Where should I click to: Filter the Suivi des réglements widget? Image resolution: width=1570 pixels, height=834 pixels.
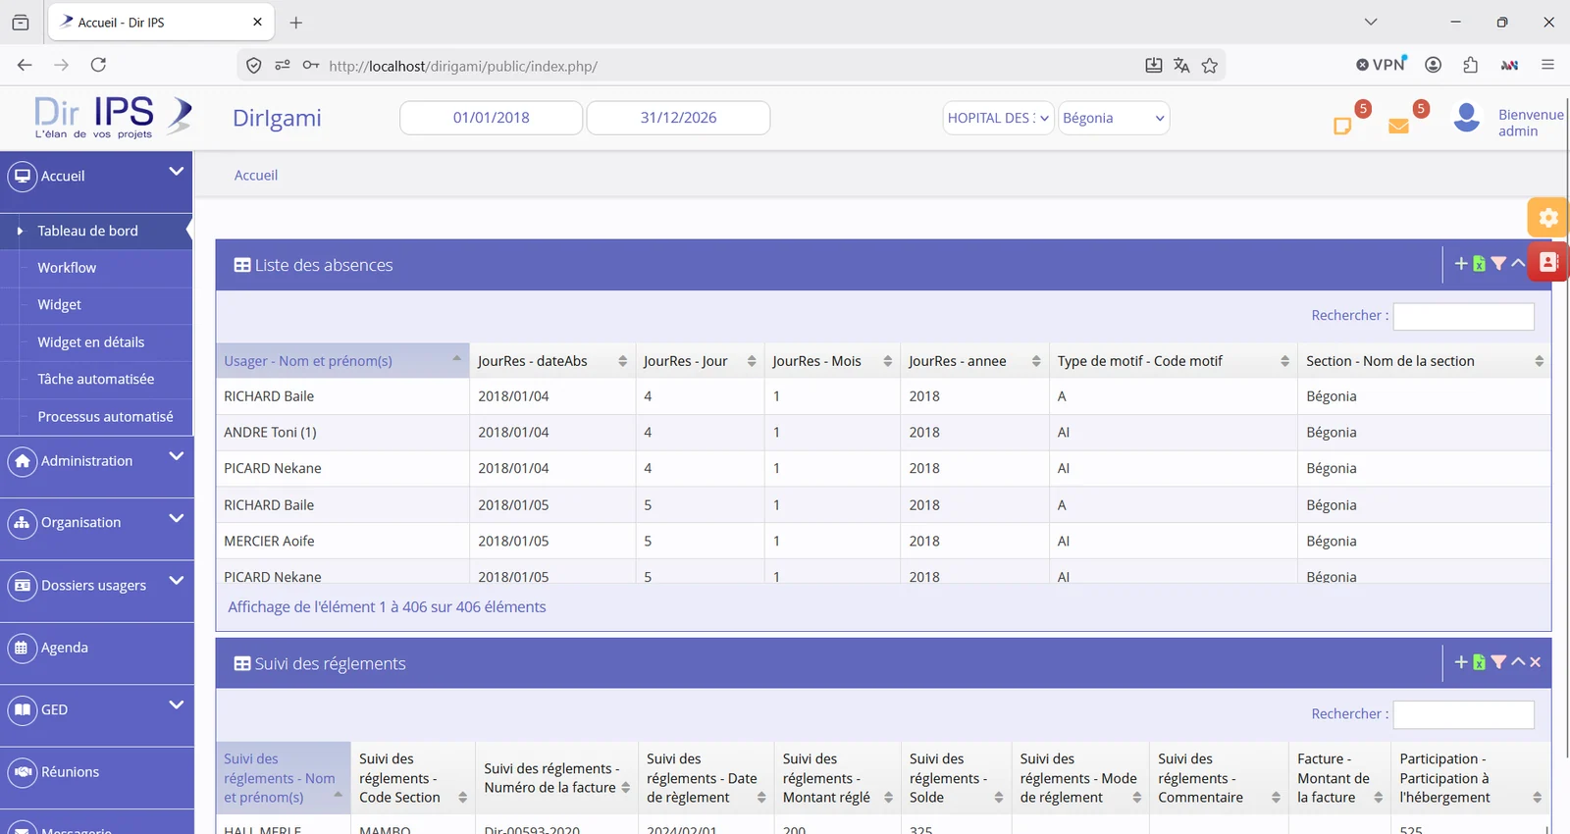(1498, 662)
